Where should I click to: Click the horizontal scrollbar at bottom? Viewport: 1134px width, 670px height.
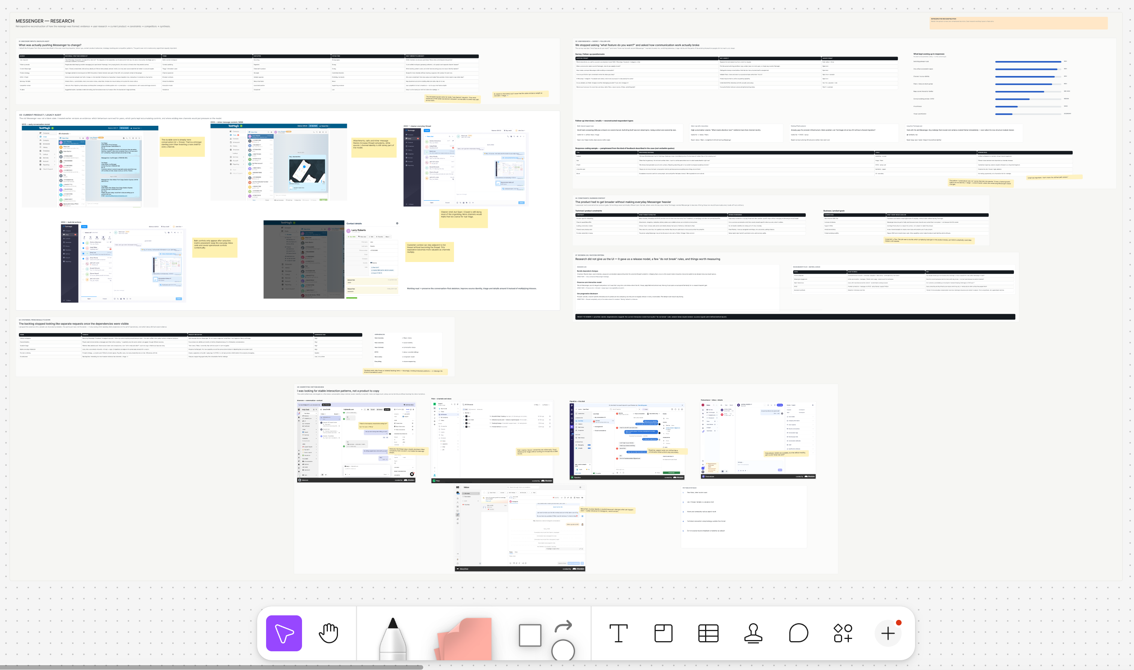coord(211,667)
